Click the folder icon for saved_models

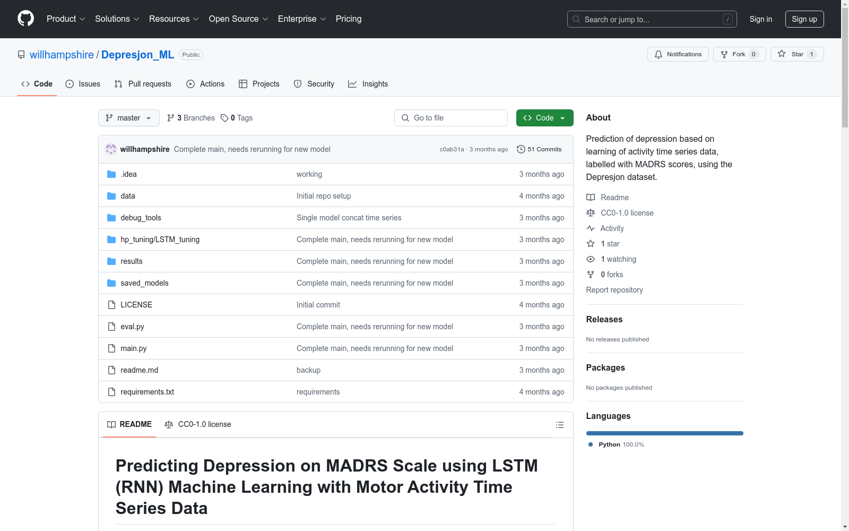111,283
